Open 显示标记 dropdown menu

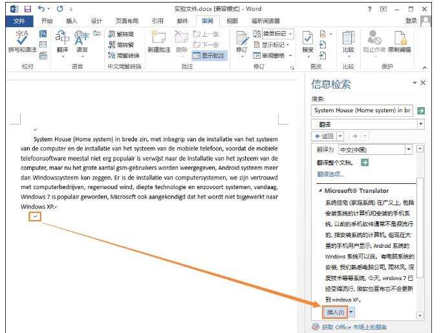coord(272,45)
